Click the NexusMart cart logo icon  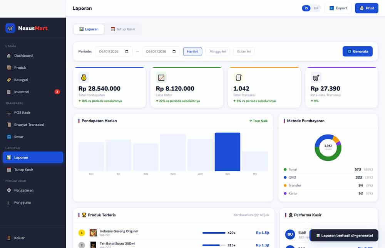coord(10,28)
